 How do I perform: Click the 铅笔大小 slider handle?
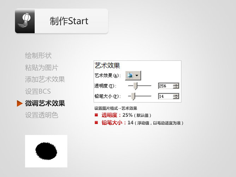coord(133,96)
